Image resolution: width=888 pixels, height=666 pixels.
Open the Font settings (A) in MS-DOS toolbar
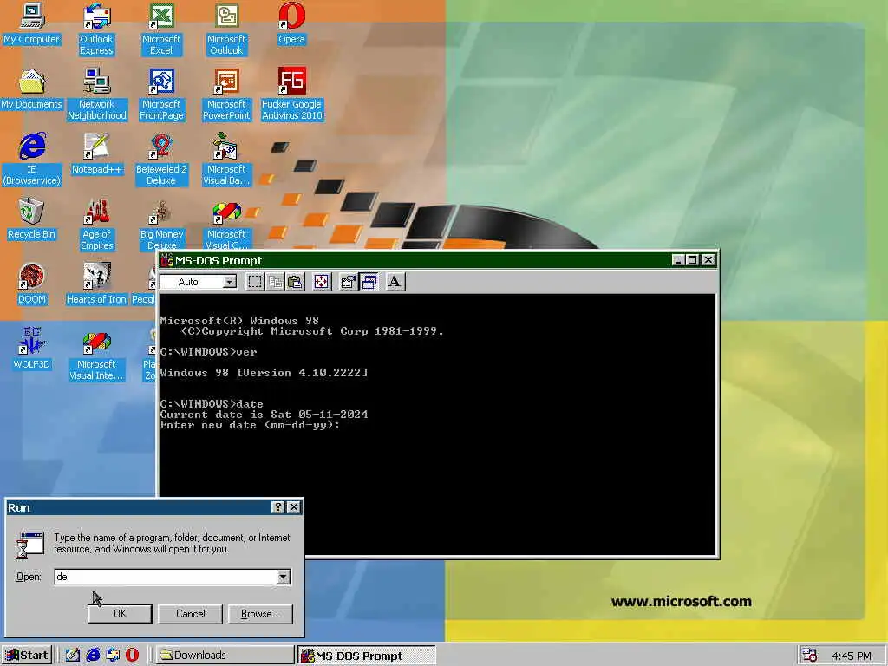(395, 282)
